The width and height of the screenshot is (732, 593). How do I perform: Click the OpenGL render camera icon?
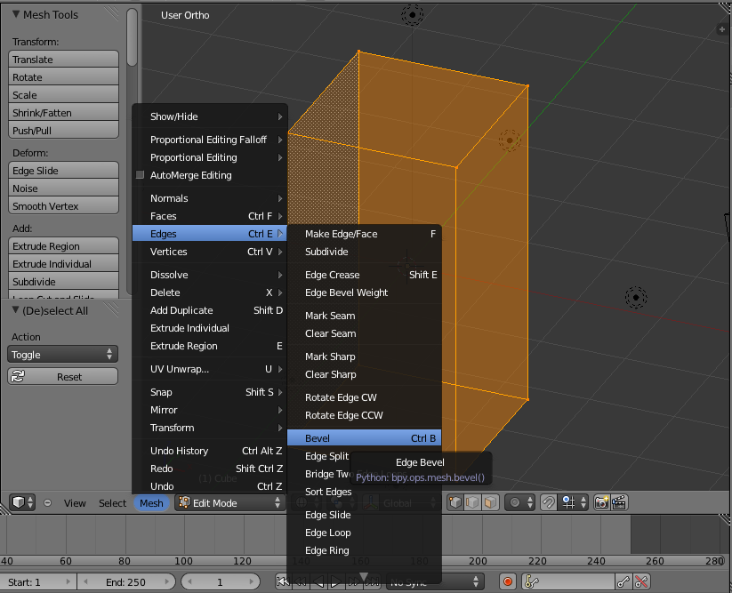tap(602, 502)
